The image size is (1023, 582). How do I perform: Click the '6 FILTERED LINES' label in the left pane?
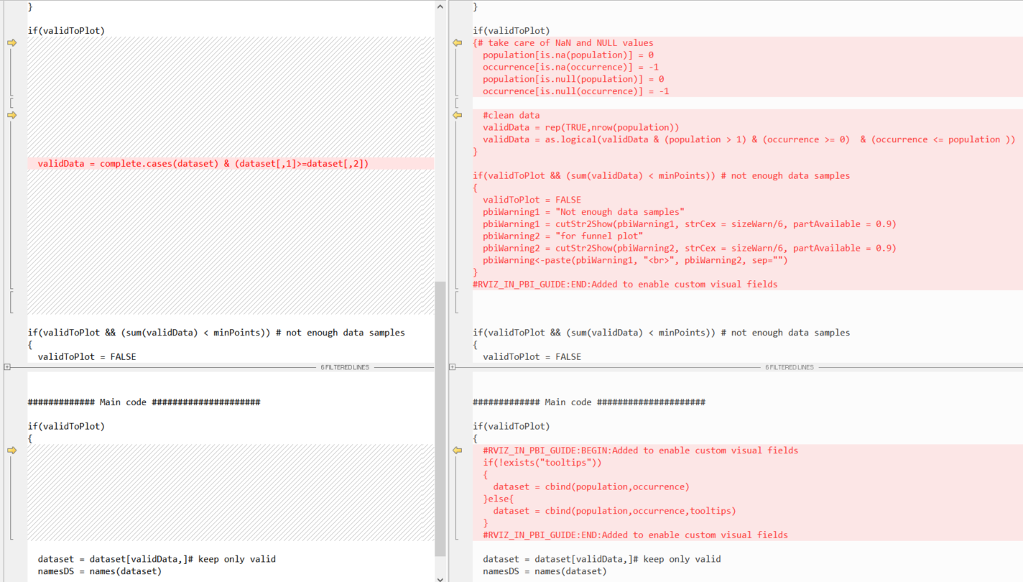(345, 367)
